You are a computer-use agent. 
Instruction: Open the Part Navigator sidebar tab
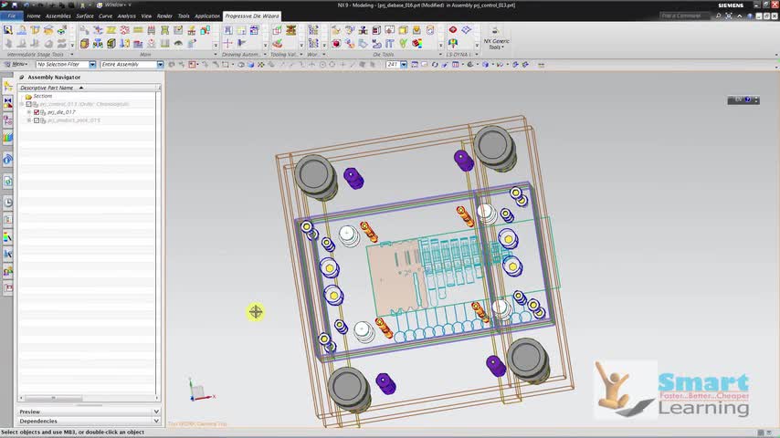(8, 120)
